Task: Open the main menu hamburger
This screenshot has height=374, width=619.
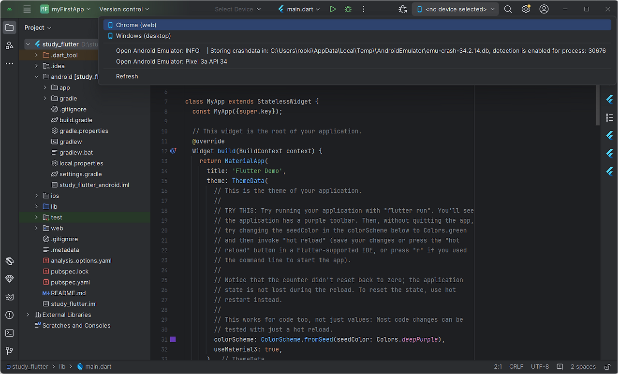Action: 27,9
